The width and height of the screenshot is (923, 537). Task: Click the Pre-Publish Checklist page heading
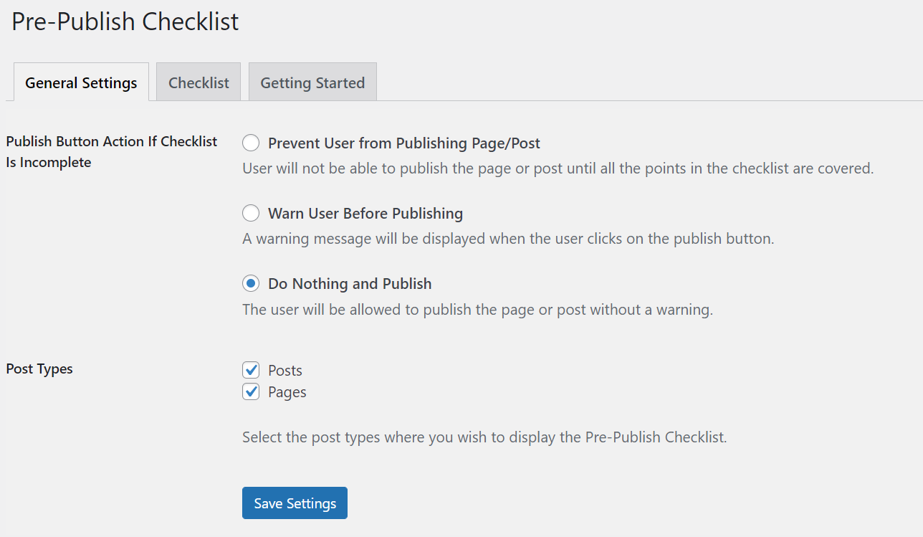click(125, 22)
